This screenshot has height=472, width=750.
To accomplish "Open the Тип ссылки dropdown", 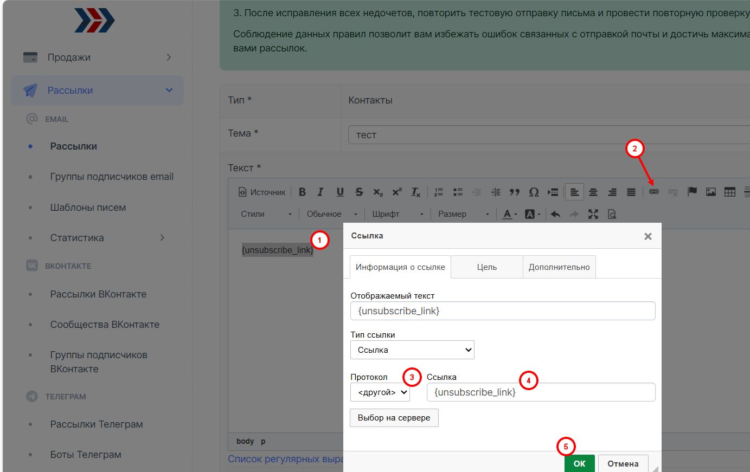I will [412, 350].
